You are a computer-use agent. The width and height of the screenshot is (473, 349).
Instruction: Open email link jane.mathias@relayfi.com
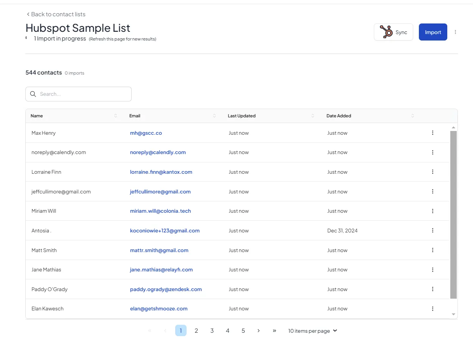tap(161, 270)
